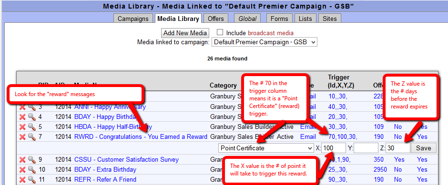The image size is (448, 185).
Task: Edit trigger 90,,30 on Refer A Friend row
Action: tap(338, 180)
